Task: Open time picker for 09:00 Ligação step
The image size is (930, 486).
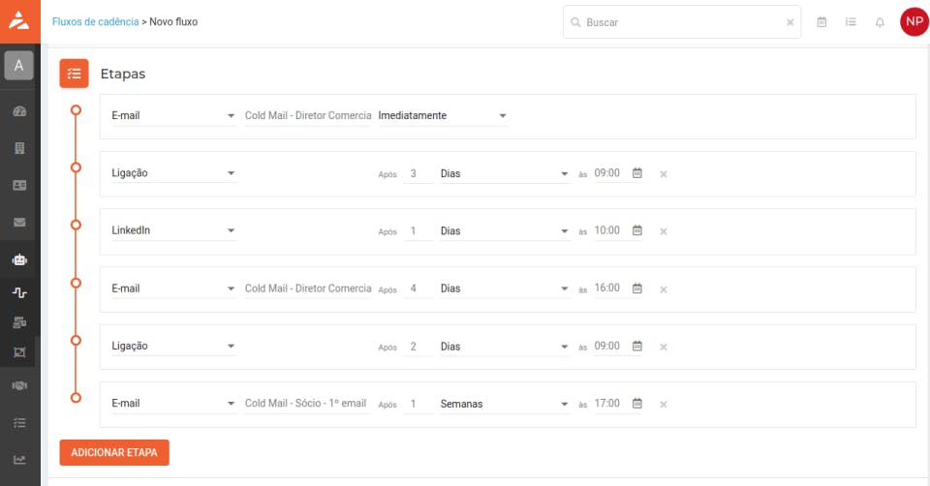Action: pos(637,173)
